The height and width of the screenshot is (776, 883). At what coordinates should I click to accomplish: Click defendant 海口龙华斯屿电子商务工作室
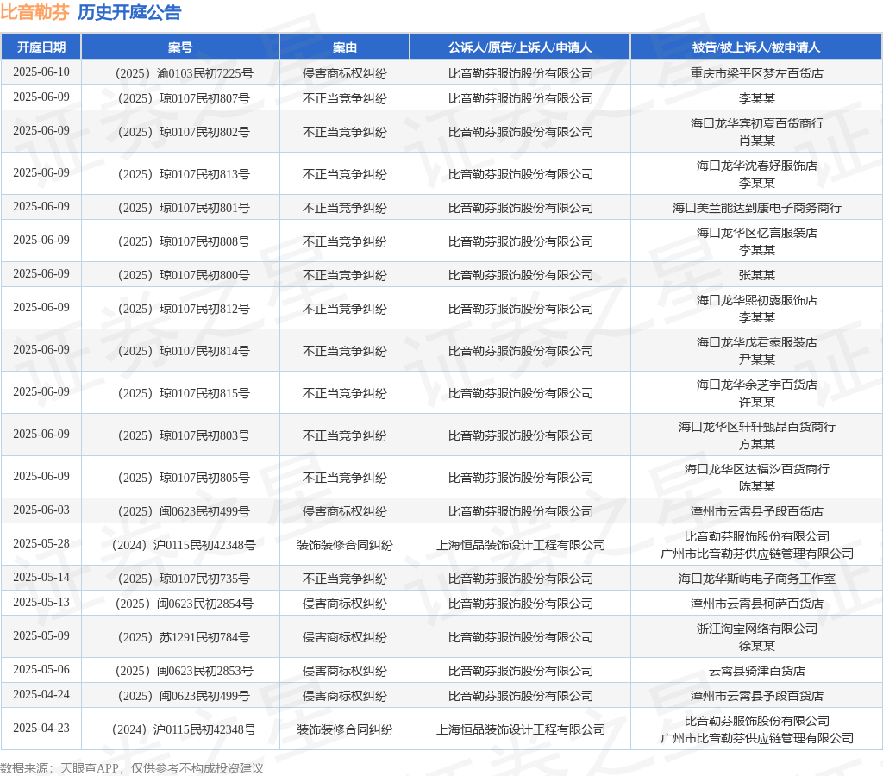coord(757,579)
